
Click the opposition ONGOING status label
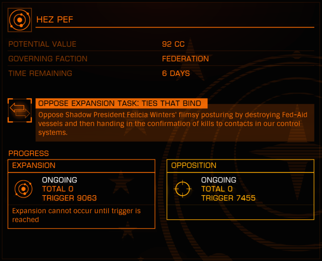click(x=219, y=180)
